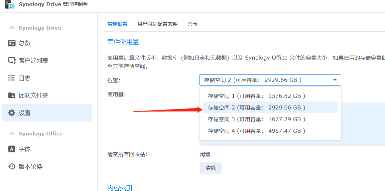Click the 团队文件夹 folder icon
The image size is (385, 191).
click(x=12, y=95)
